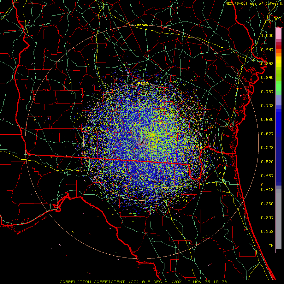Click the TH threshold label in legend
The width and height of the screenshot is (284, 284).
[x=271, y=246]
